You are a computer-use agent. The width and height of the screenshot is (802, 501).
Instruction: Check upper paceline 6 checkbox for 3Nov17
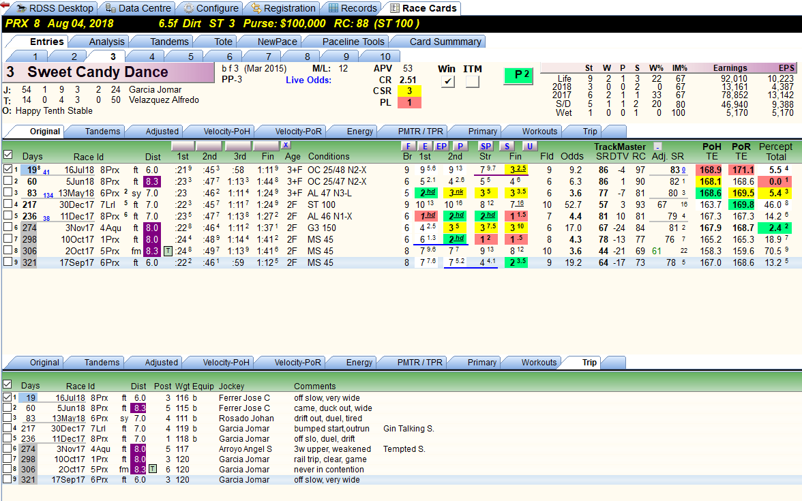(8, 227)
